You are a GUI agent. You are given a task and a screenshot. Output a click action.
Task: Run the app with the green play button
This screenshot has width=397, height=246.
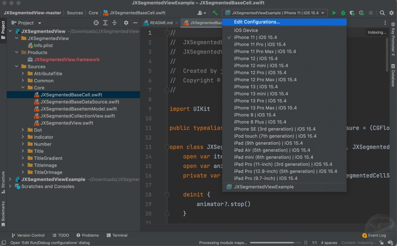[334, 13]
